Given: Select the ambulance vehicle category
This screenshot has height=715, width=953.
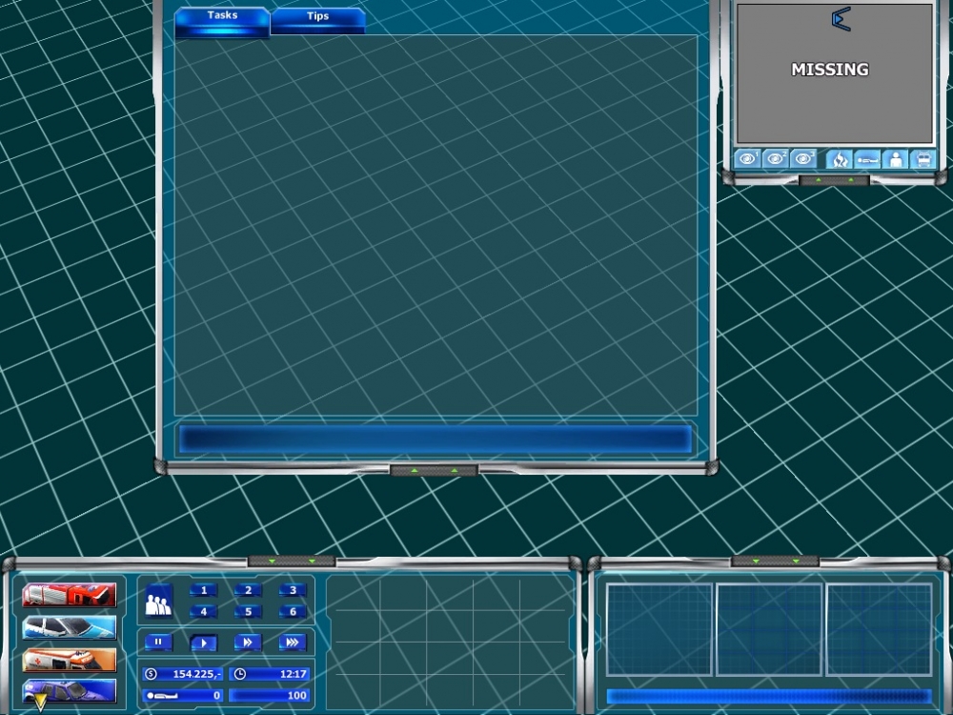Looking at the screenshot, I should [x=69, y=659].
